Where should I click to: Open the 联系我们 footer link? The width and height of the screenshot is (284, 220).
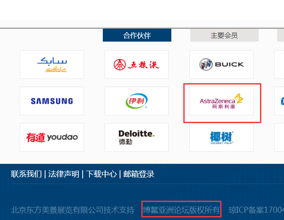click(x=26, y=174)
